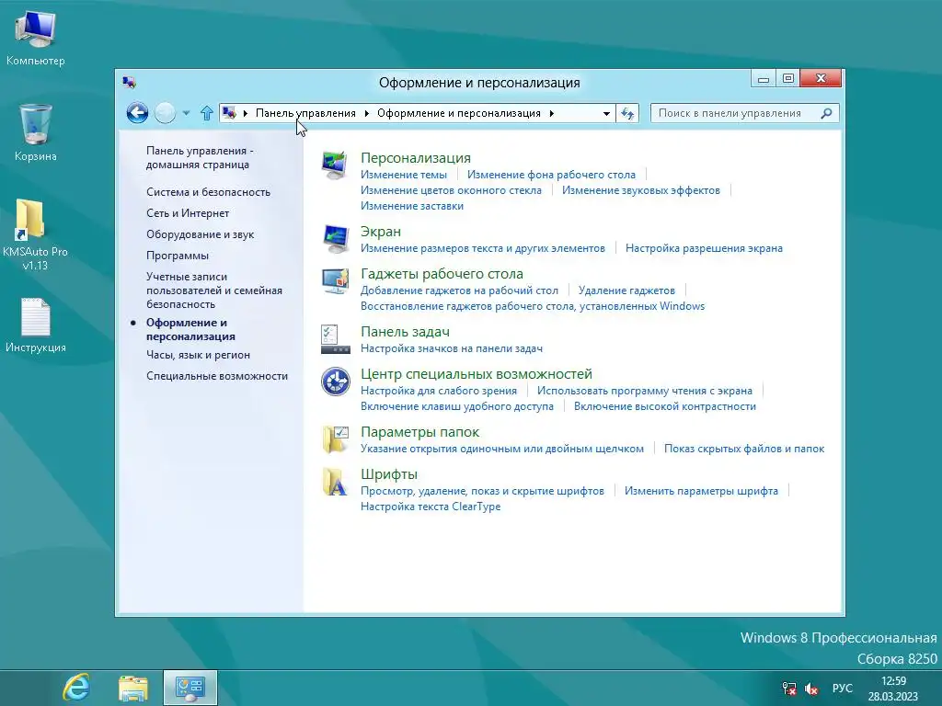Image resolution: width=942 pixels, height=706 pixels.
Task: Click the Оформление и персонализация breadcrumb
Action: coord(459,113)
